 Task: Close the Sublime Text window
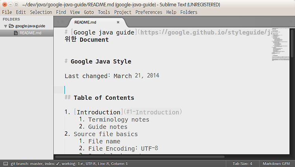pos(5,4)
